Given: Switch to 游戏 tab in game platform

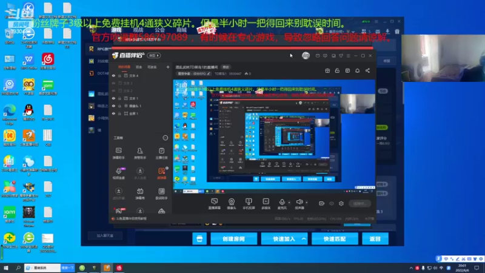Looking at the screenshot, I should pos(116,30).
